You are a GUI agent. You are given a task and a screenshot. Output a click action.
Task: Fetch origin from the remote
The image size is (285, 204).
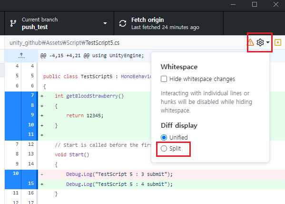coord(168,23)
